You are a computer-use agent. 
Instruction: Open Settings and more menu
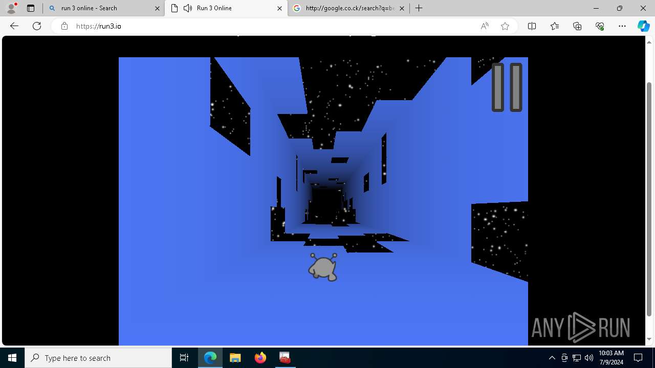(x=622, y=26)
